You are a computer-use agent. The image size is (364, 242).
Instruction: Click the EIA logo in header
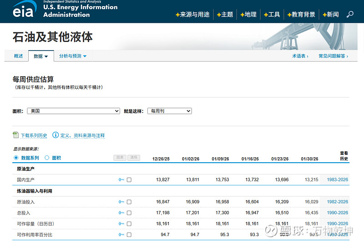(23, 10)
